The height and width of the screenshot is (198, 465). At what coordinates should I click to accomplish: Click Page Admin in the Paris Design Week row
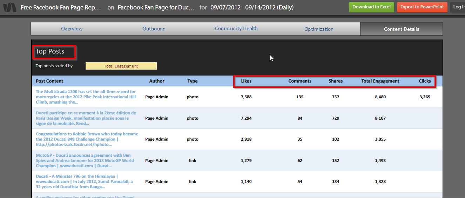(x=157, y=118)
